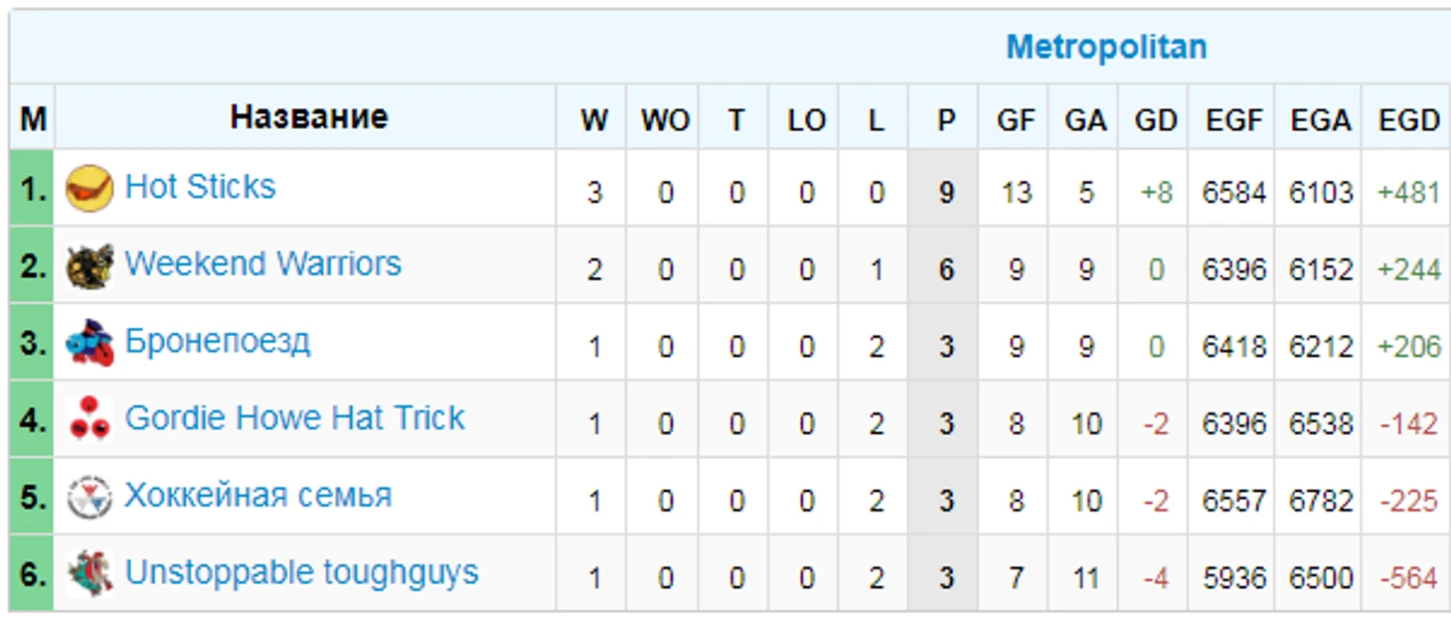
Task: Click the Хоккейная семья team logo icon
Action: click(x=89, y=497)
